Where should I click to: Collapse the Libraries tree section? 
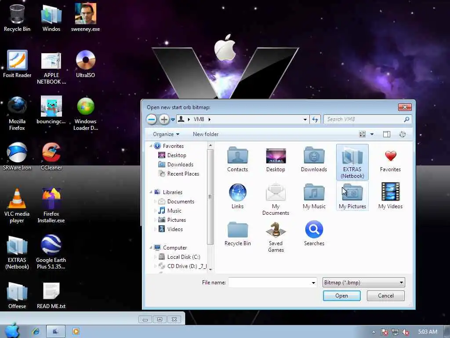pos(151,192)
